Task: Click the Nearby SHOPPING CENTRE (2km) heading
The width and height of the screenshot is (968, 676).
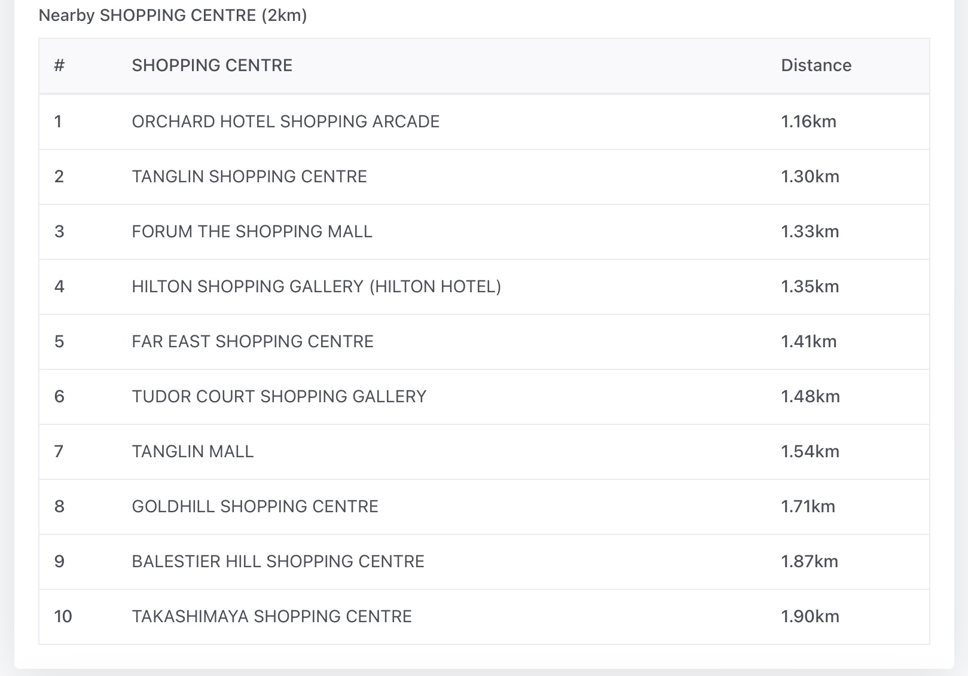Action: click(x=173, y=15)
